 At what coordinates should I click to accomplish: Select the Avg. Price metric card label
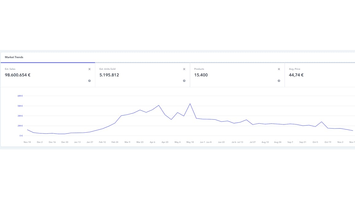pyautogui.click(x=295, y=69)
